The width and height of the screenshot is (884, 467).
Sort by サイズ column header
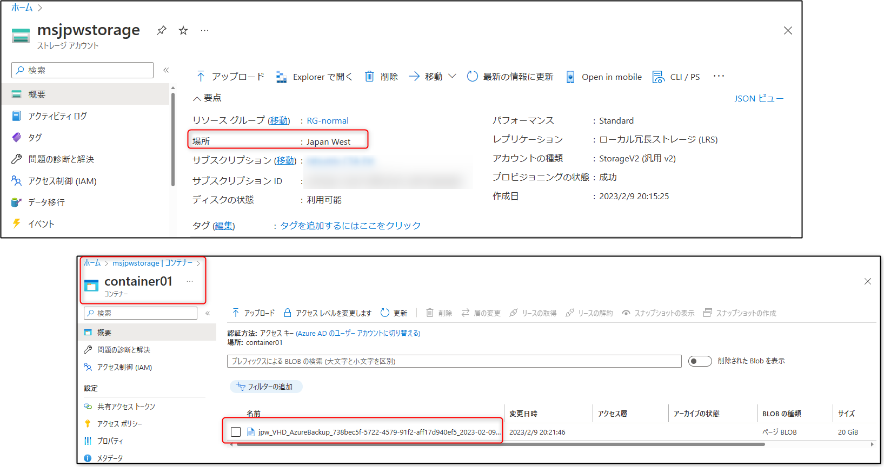tap(846, 414)
